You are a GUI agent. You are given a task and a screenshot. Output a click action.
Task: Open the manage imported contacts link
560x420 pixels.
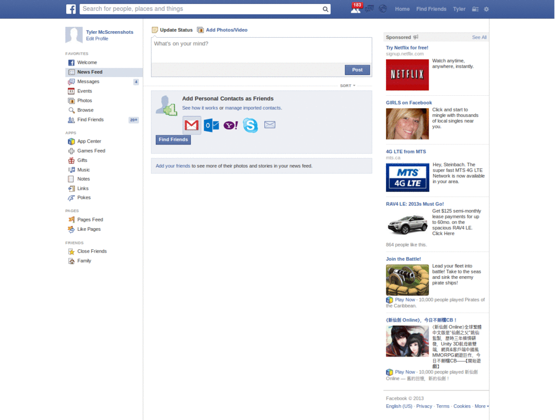pyautogui.click(x=253, y=108)
